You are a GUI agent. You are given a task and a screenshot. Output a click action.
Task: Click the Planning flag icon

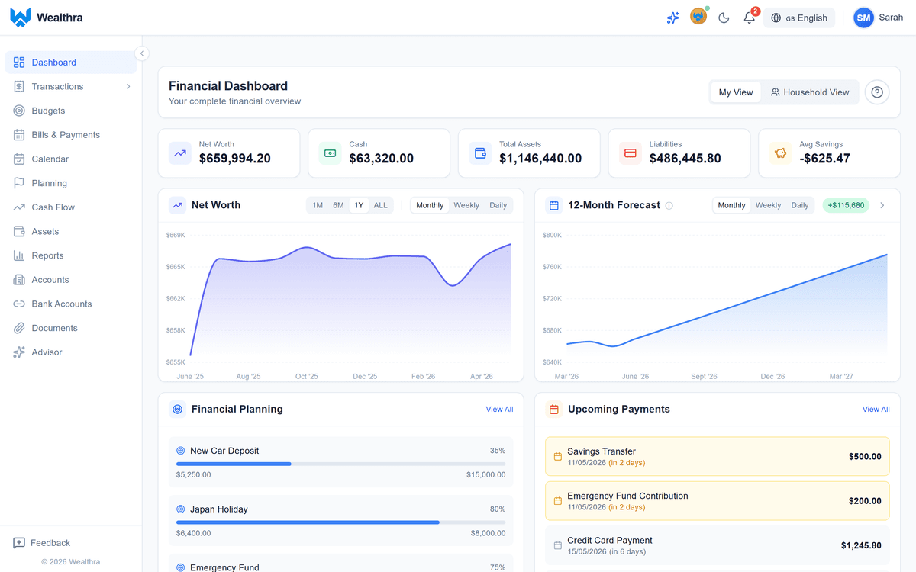click(19, 183)
